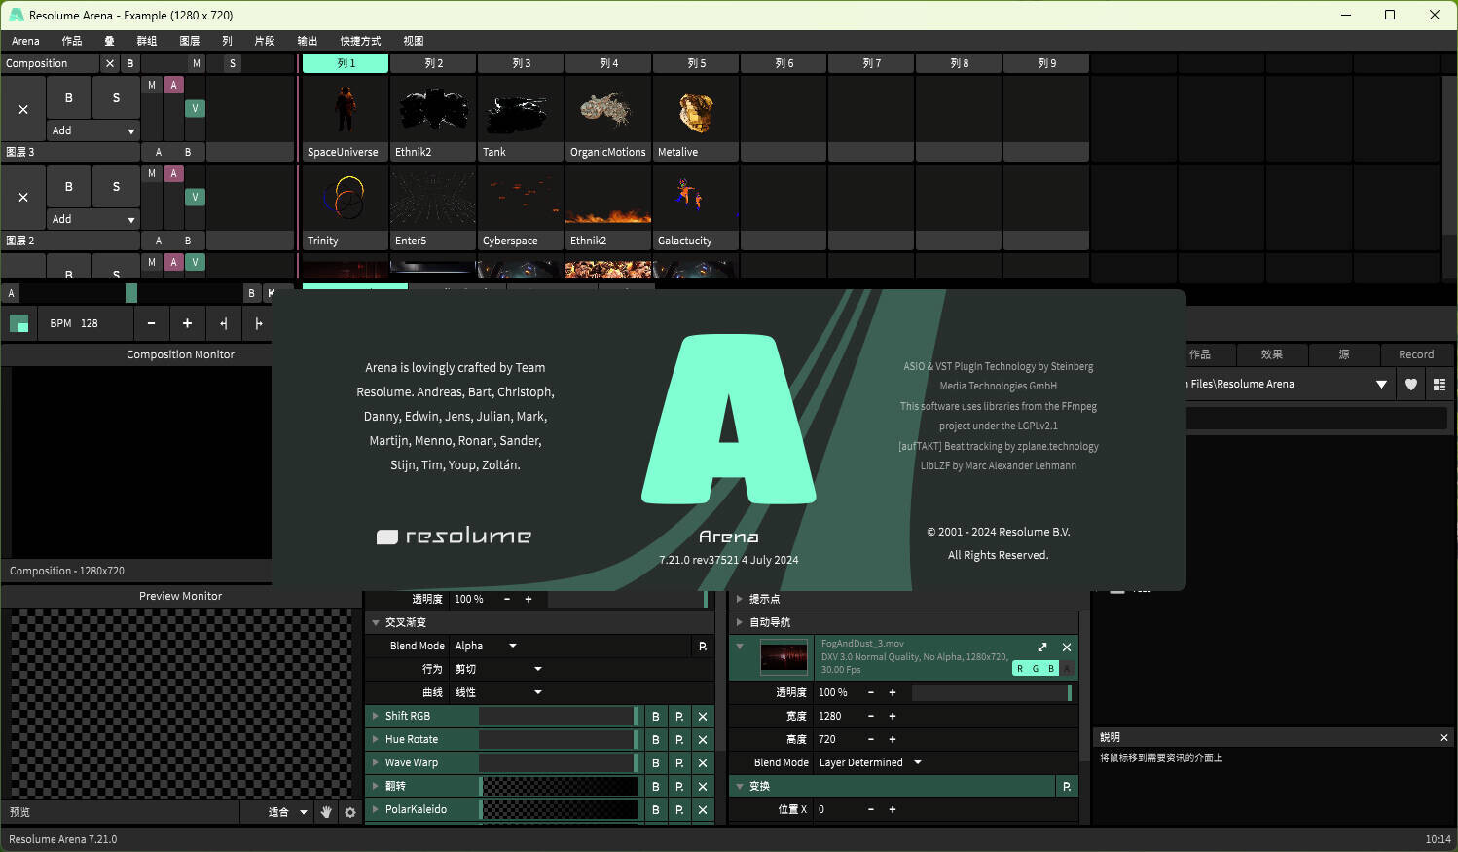
Task: Select the SpaceUniverse clip thumbnail
Action: [x=345, y=109]
